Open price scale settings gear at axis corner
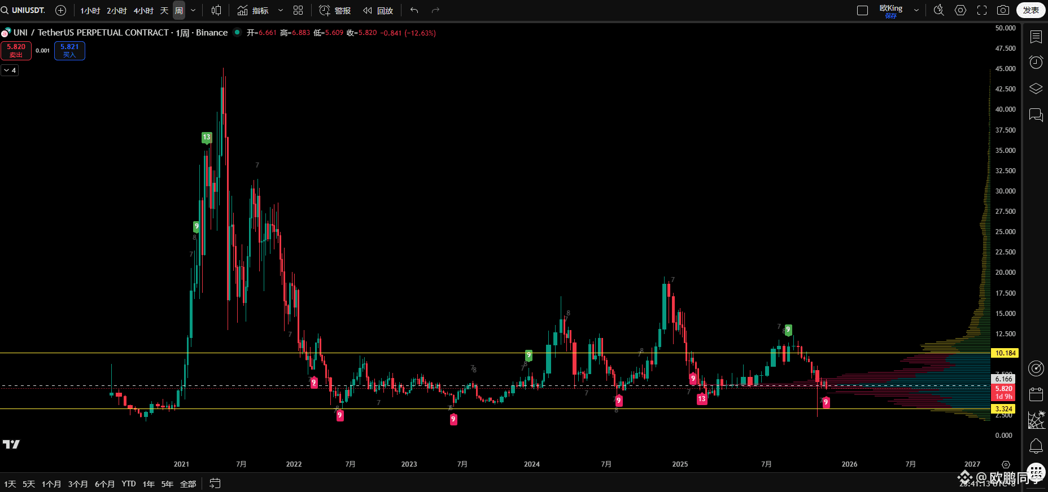This screenshot has width=1048, height=492. [1006, 464]
